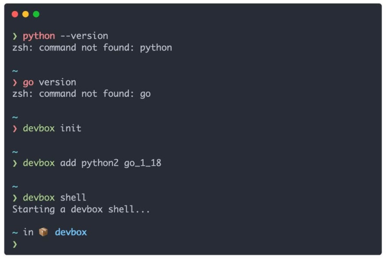Select the go_1_18 package name
The height and width of the screenshot is (259, 386).
point(143,163)
